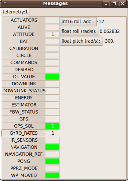Open the NAVIGATION message tab
This screenshot has height=181, width=128.
pos(30,147)
